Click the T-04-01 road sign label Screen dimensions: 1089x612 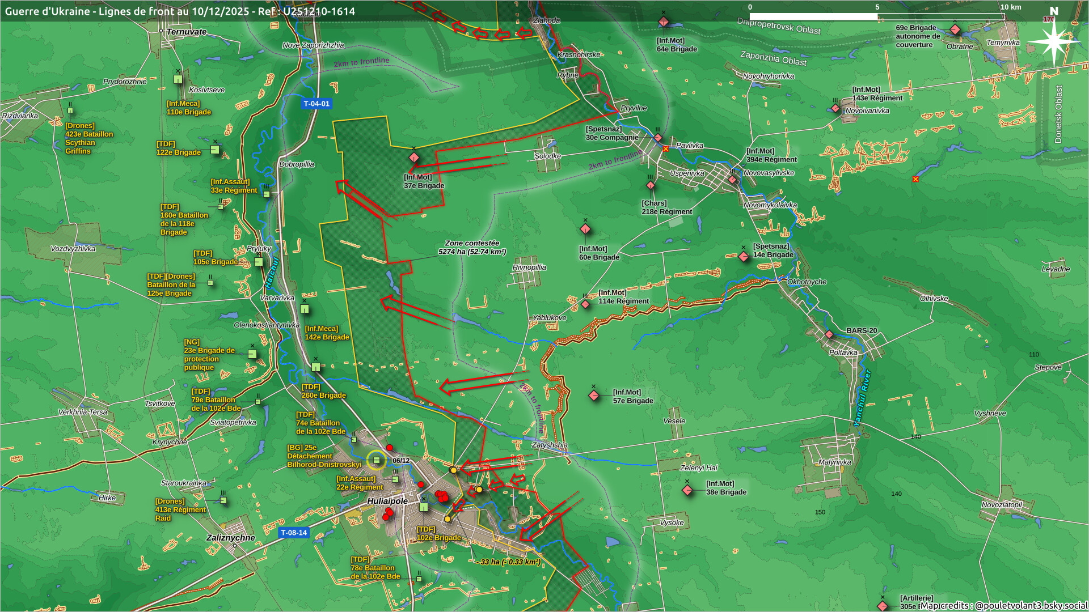[x=316, y=104]
